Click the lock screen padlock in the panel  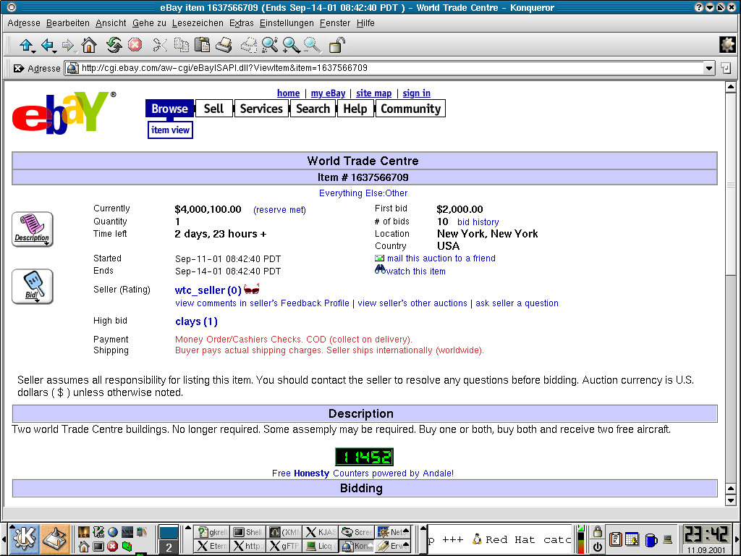tap(597, 532)
